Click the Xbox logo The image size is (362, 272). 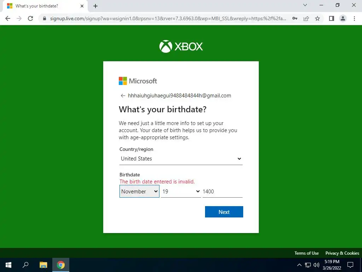[x=181, y=46]
